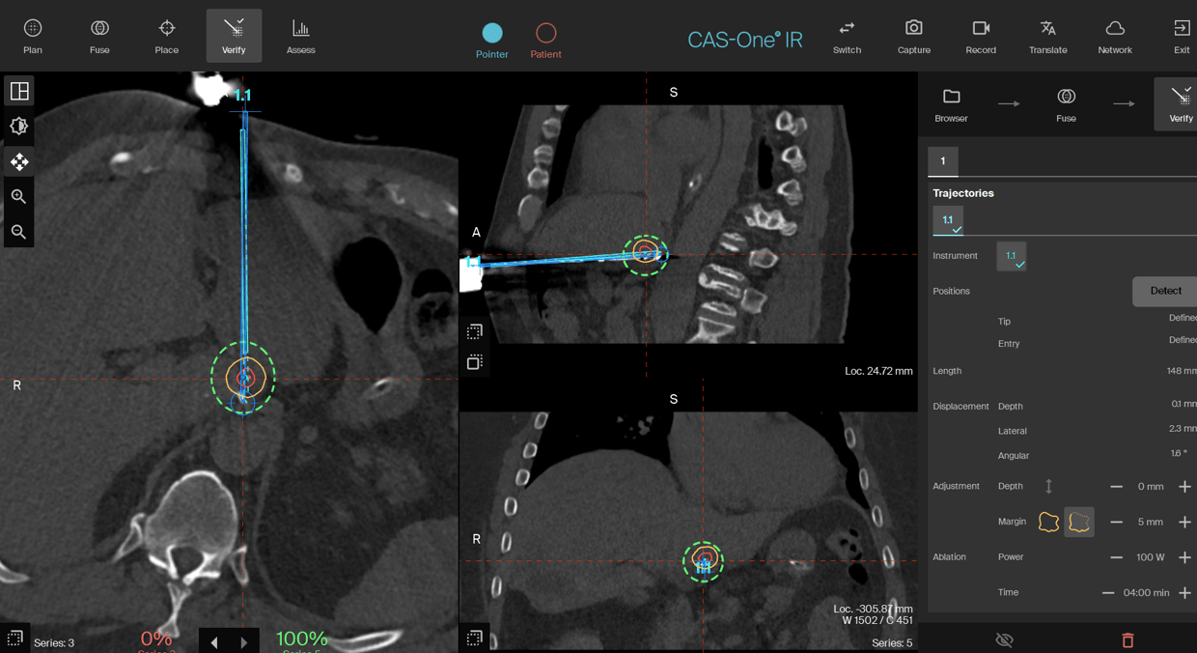Click upper selection icon in sagittal view
1197x653 pixels.
click(474, 331)
